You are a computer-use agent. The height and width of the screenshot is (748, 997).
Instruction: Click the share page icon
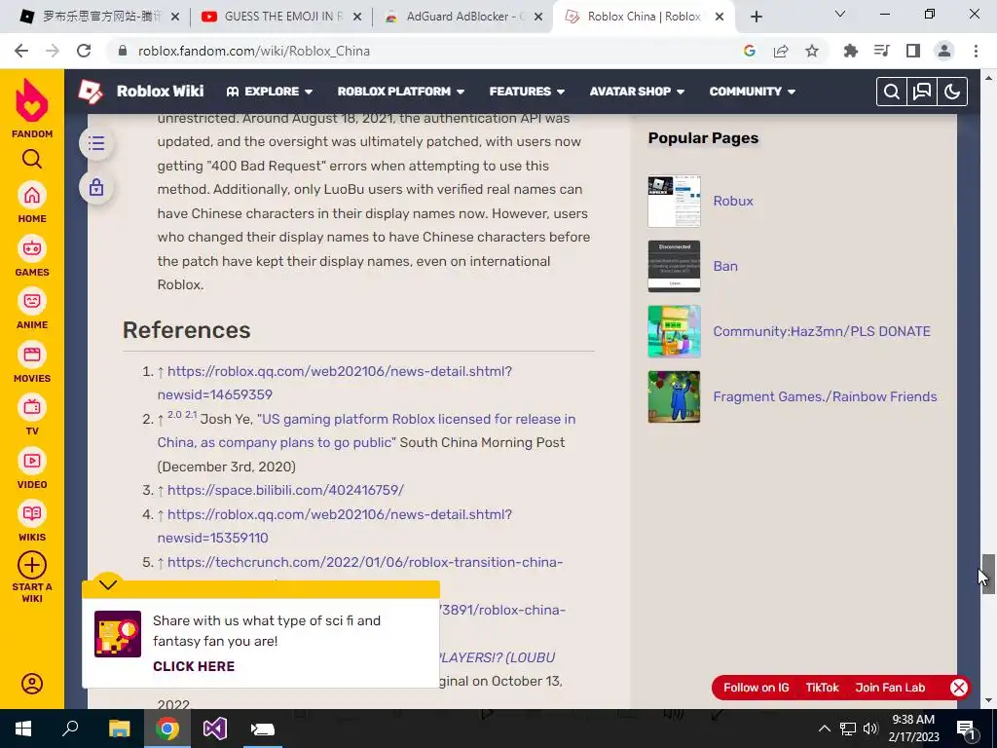781,51
